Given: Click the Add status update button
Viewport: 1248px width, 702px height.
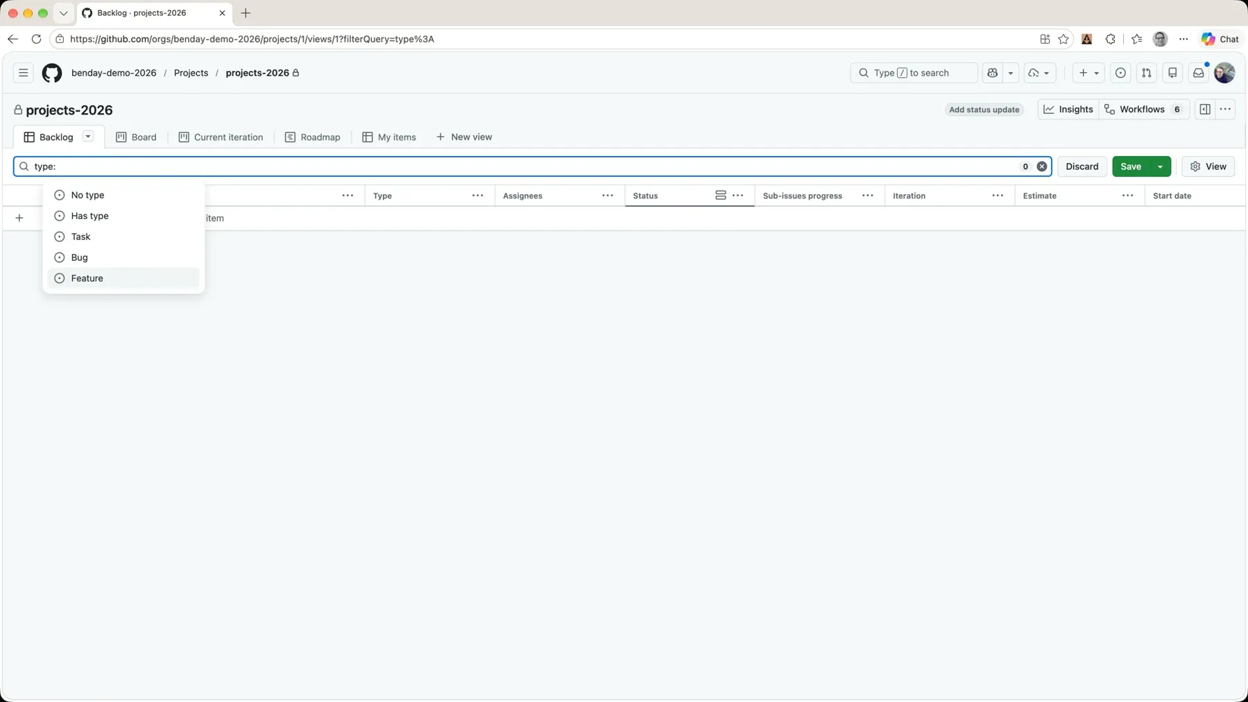Looking at the screenshot, I should 984,110.
